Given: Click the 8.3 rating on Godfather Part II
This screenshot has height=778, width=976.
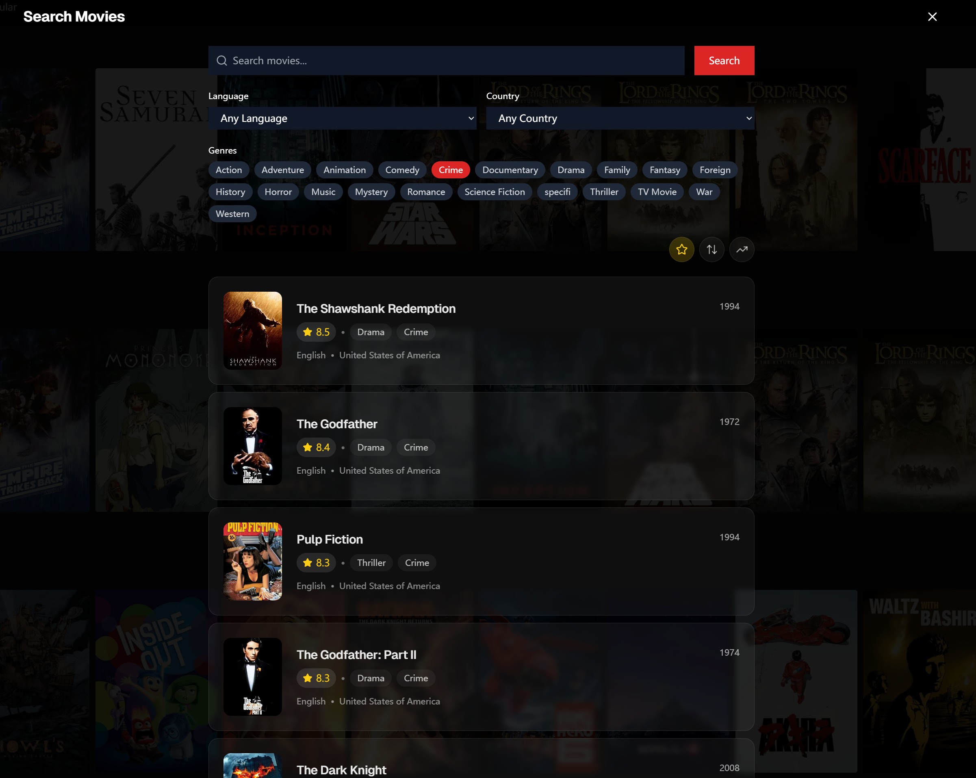Looking at the screenshot, I should coord(316,678).
